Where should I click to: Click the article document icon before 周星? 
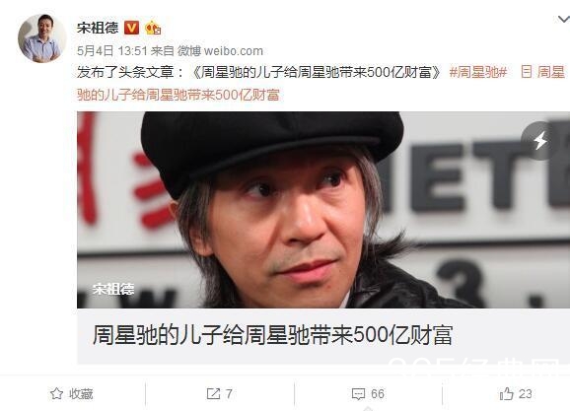click(x=527, y=72)
